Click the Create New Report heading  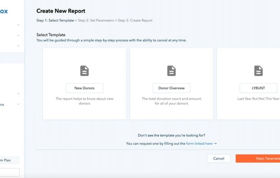coord(61,11)
